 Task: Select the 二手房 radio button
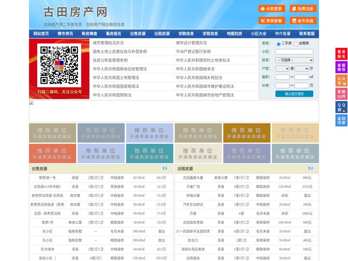[278, 44]
